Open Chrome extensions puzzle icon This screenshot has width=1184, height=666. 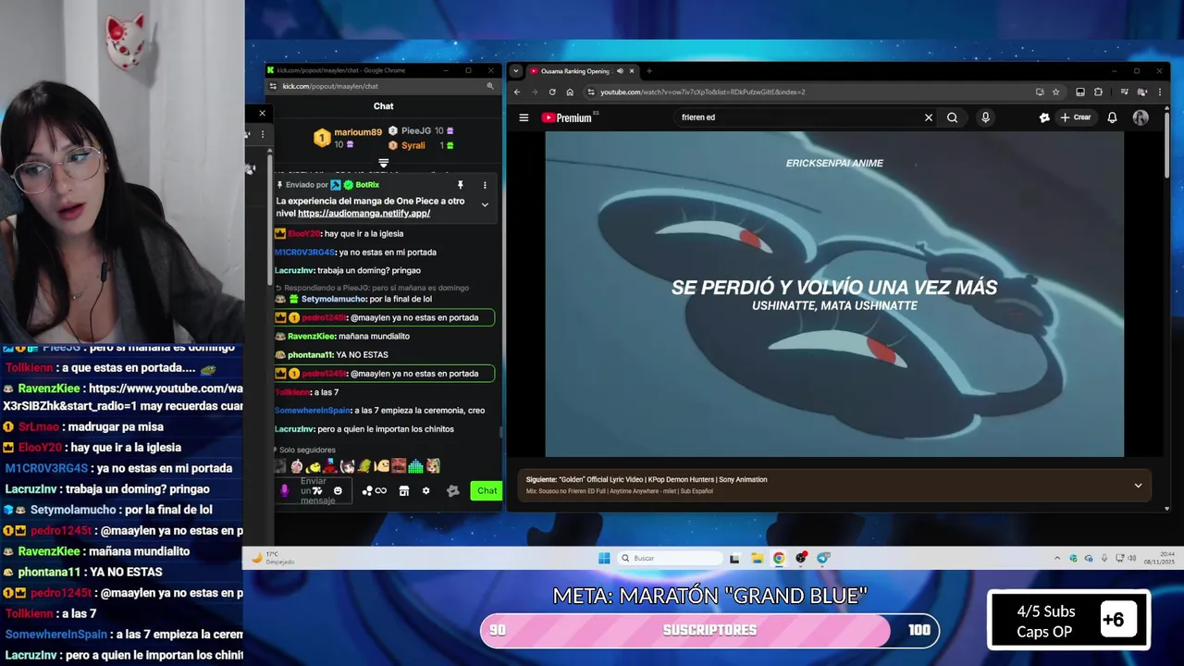(x=1098, y=92)
